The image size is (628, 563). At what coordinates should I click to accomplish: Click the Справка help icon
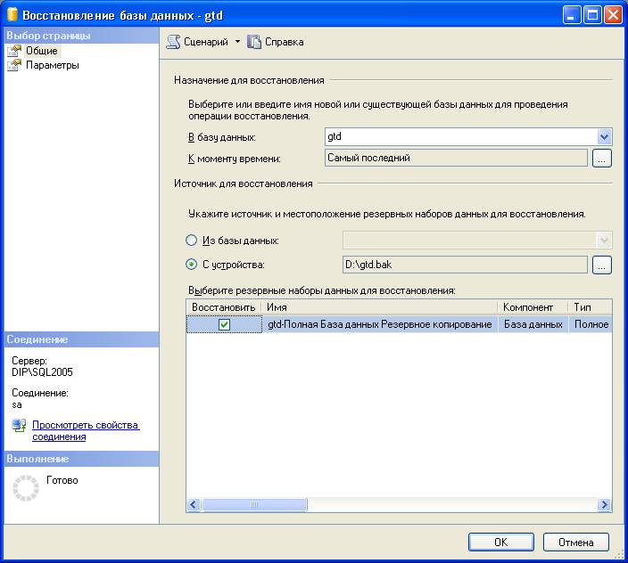254,42
